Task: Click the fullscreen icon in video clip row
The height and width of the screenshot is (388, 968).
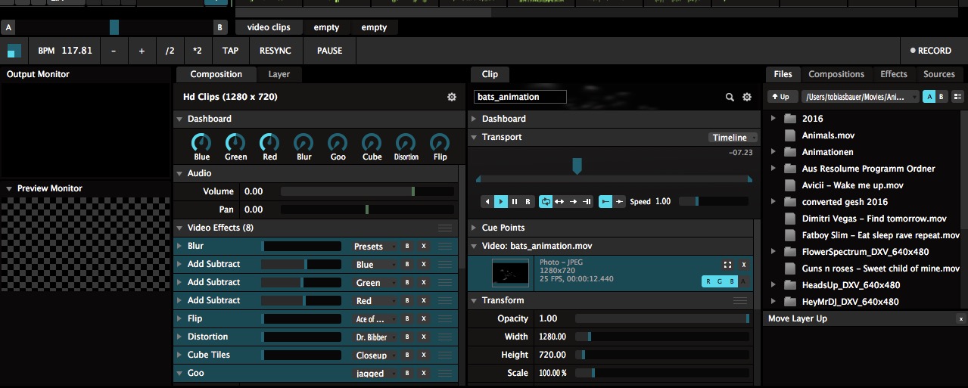Action: [x=727, y=265]
